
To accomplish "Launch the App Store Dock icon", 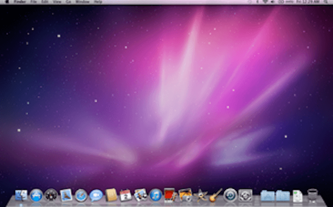I will [x=36, y=195].
